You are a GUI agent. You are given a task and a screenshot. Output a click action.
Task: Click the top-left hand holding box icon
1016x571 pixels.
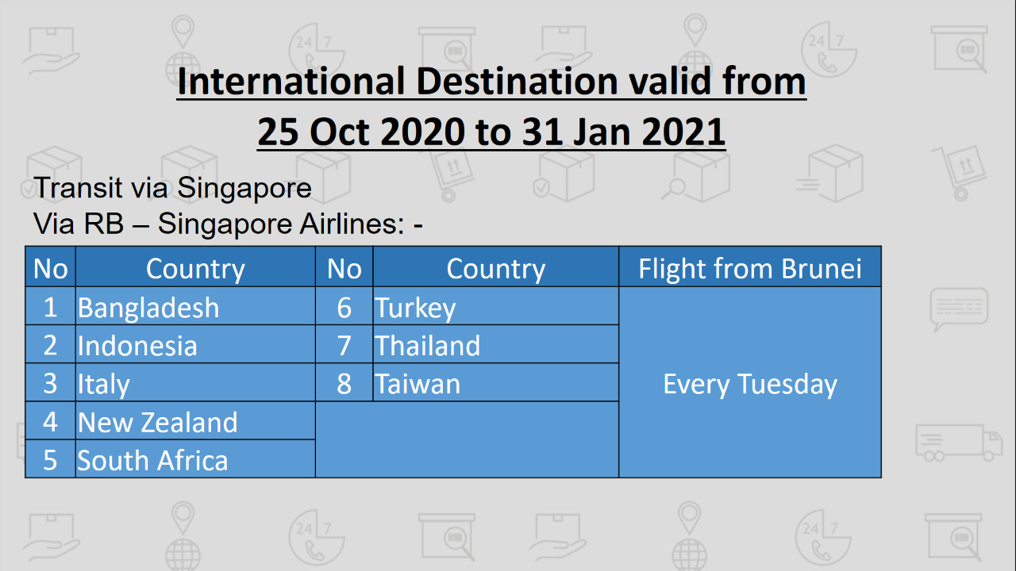(52, 49)
